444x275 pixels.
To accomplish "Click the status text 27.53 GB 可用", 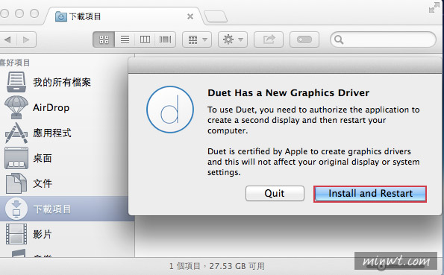I will tap(237, 266).
